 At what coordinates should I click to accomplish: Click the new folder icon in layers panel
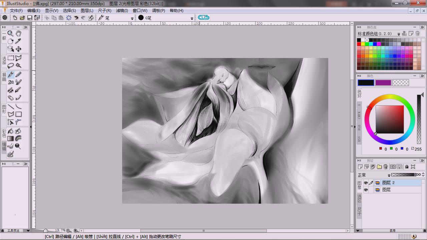pyautogui.click(x=379, y=167)
